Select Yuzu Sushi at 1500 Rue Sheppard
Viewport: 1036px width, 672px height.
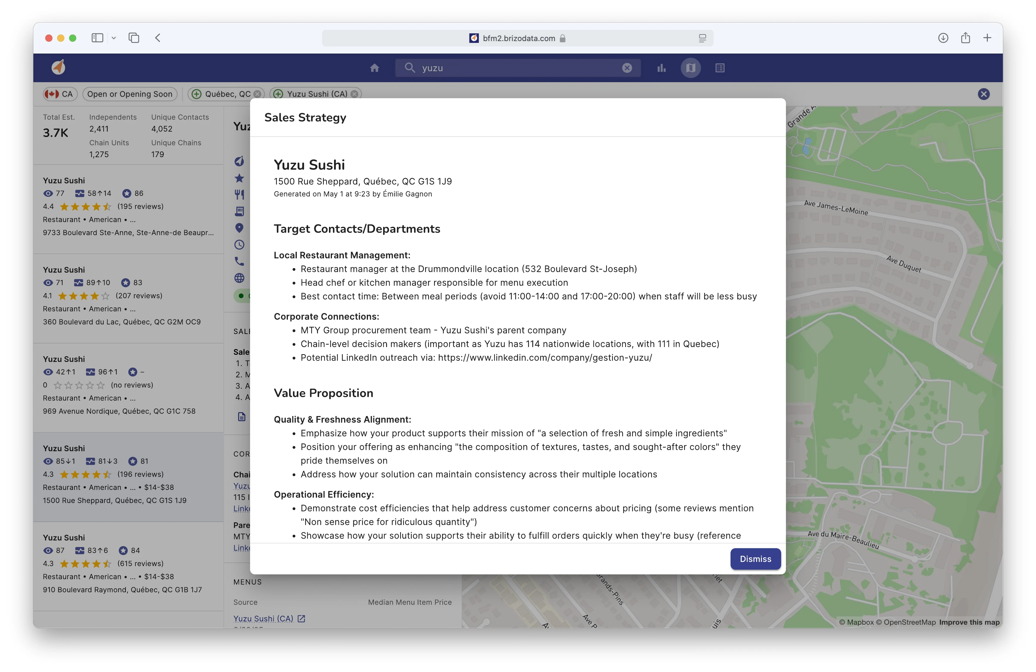[128, 477]
